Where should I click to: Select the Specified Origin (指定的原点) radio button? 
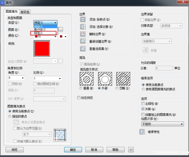tap(10, 117)
